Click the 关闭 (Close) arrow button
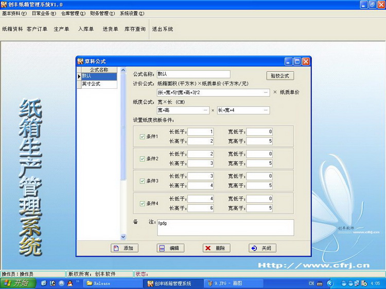The height and width of the screenshot is (289, 386). (254, 248)
